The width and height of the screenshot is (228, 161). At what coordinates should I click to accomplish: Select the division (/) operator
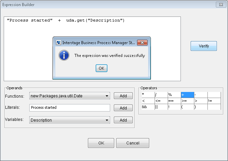(x=161, y=95)
